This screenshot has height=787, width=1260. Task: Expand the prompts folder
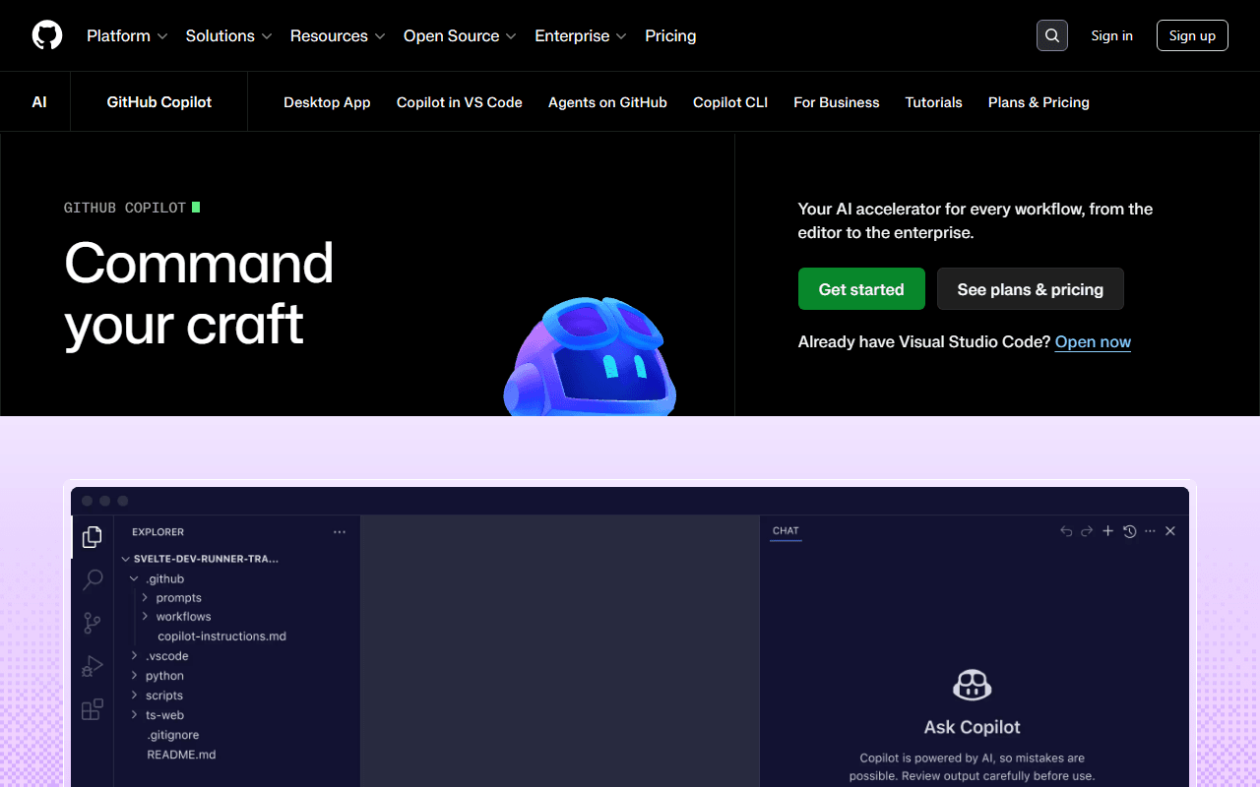pyautogui.click(x=172, y=598)
